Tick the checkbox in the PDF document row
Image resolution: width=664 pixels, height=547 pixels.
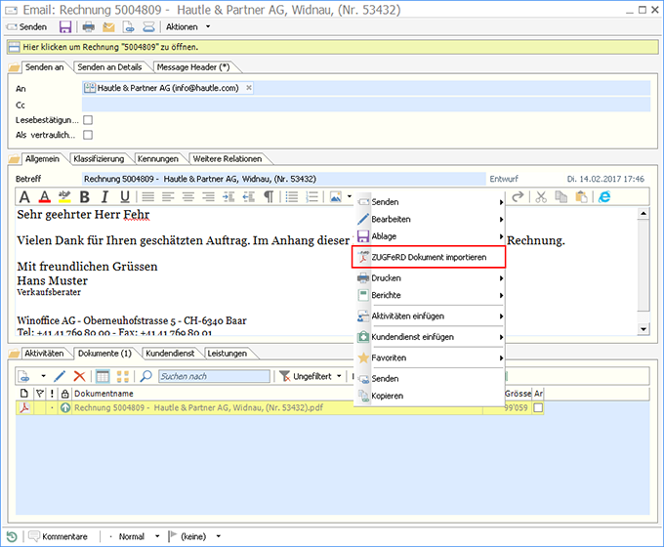point(538,408)
